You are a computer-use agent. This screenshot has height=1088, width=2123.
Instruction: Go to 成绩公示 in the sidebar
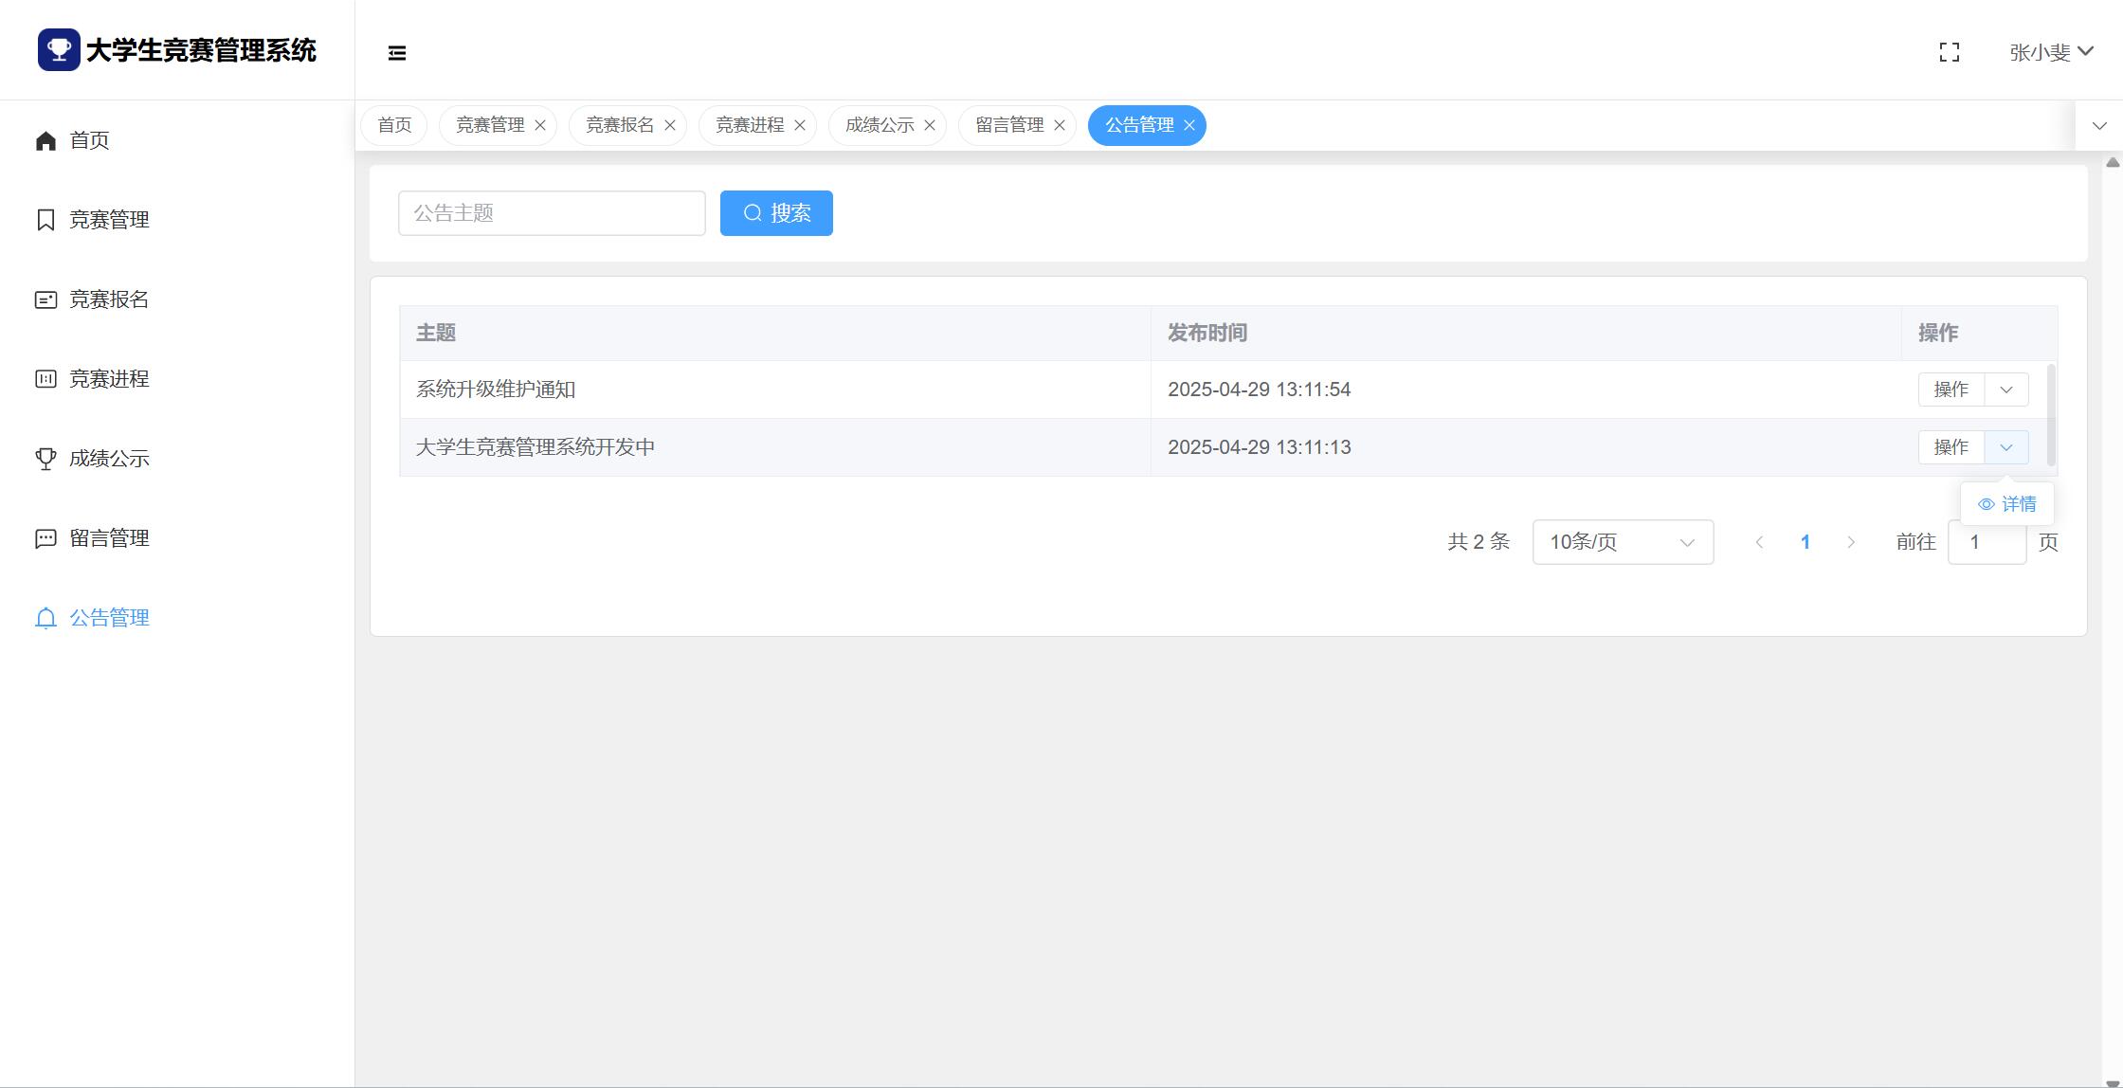click(108, 459)
